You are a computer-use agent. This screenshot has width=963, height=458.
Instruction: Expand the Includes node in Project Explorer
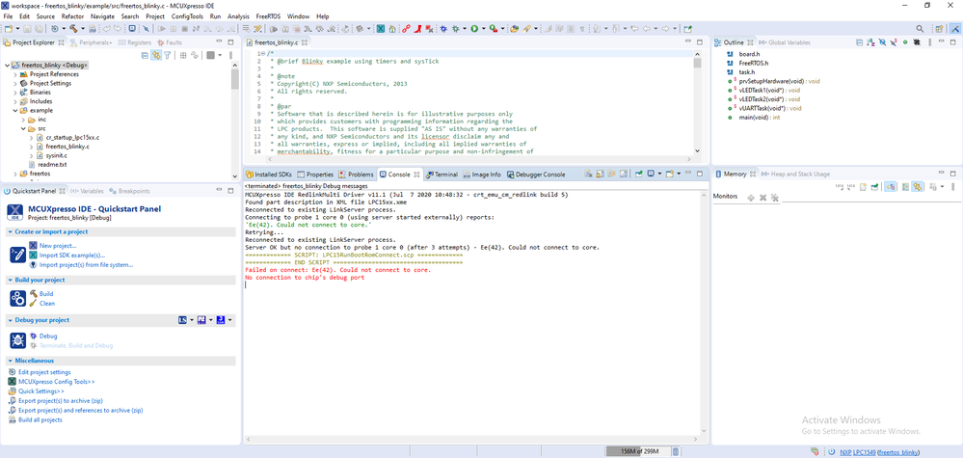click(x=15, y=101)
